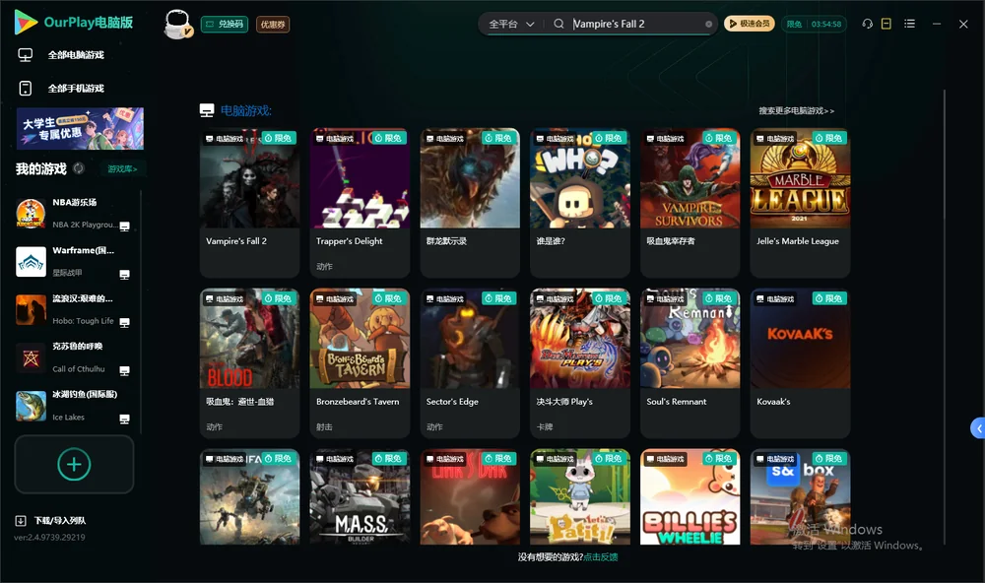Add a new game with plus button
Screen dimensions: 985x583
tap(74, 464)
